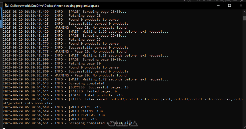Click the 'Scraping complete!' log message
The image size is (246, 129).
pos(86,83)
